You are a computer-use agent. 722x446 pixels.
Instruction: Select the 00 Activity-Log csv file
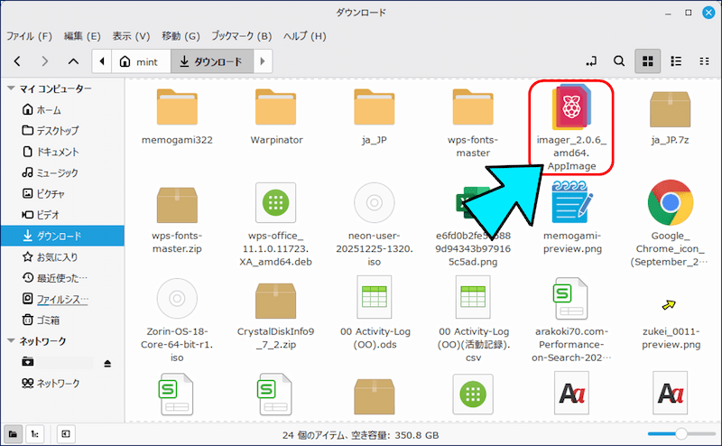click(x=473, y=319)
